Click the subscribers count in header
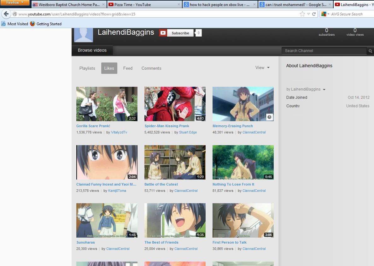 326,32
